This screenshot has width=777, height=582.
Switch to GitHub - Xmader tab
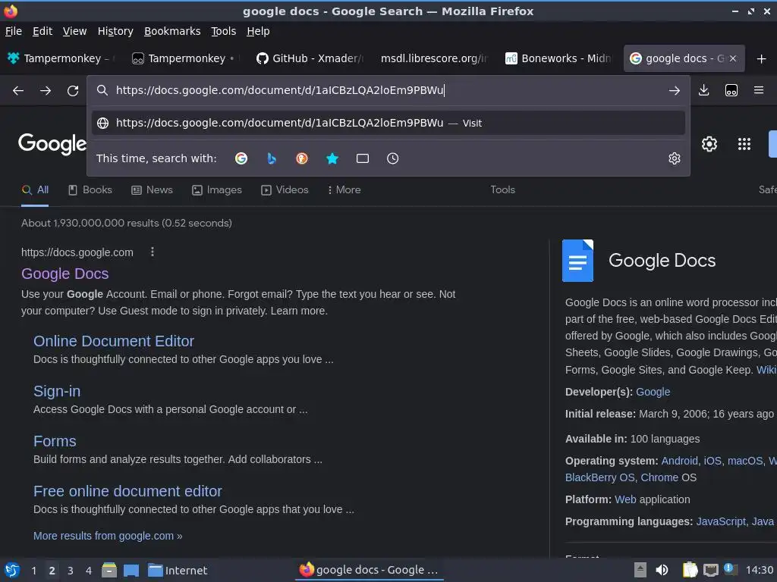click(310, 58)
